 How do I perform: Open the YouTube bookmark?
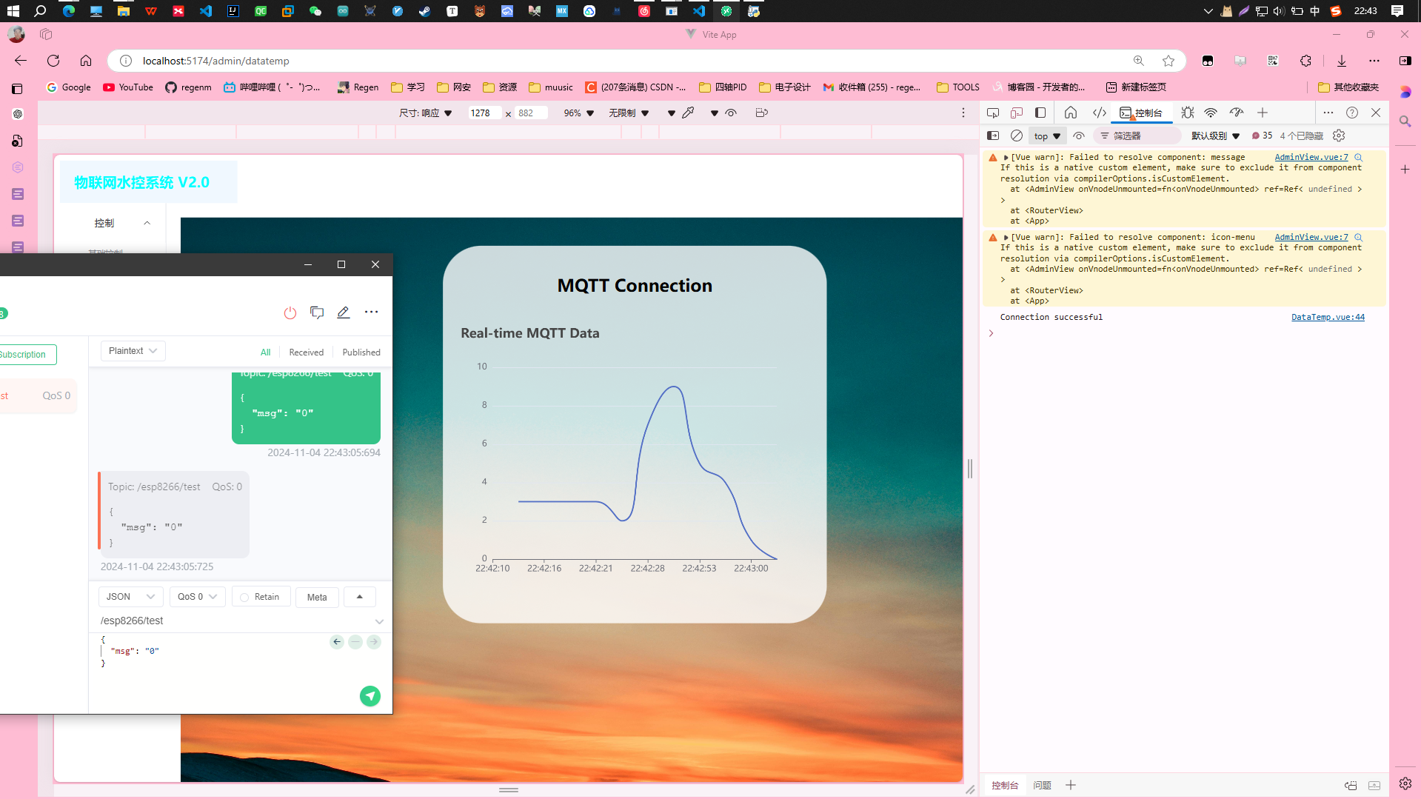point(128,87)
